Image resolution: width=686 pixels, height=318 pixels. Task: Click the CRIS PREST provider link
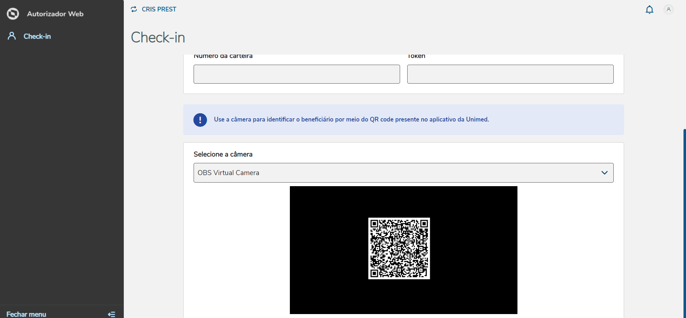point(159,9)
